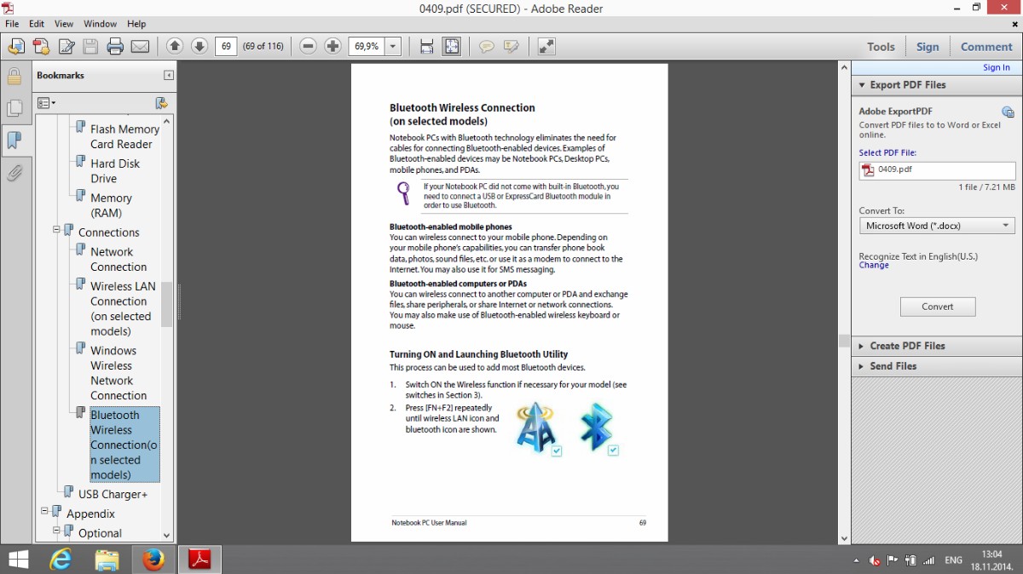Click the ENG language indicator in tray

[x=953, y=560]
